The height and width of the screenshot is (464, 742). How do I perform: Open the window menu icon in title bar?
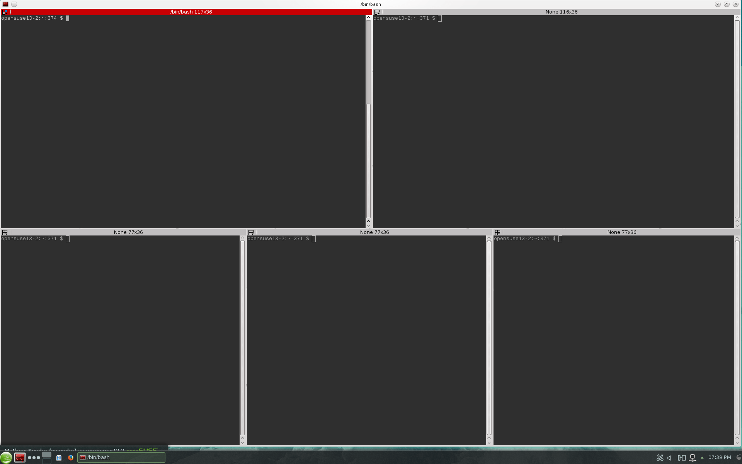[5, 4]
